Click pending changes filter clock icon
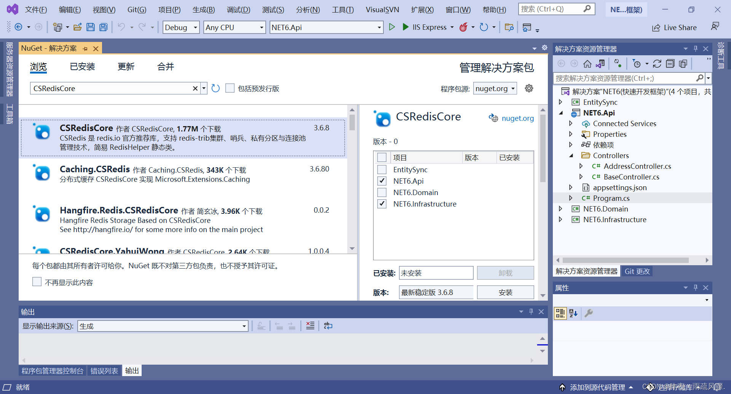This screenshot has width=731, height=394. coord(636,64)
